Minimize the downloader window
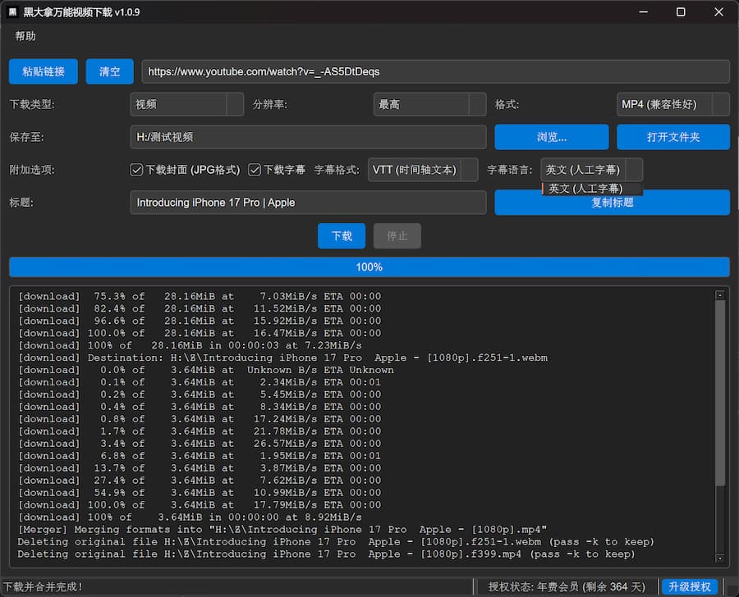 click(643, 12)
